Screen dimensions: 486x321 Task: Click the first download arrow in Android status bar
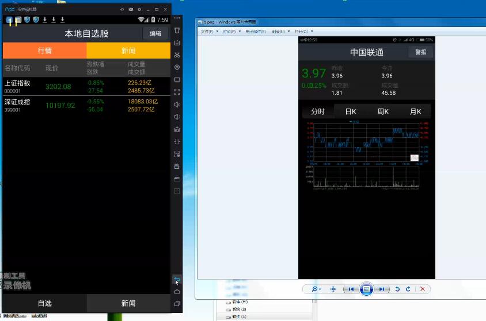45,20
